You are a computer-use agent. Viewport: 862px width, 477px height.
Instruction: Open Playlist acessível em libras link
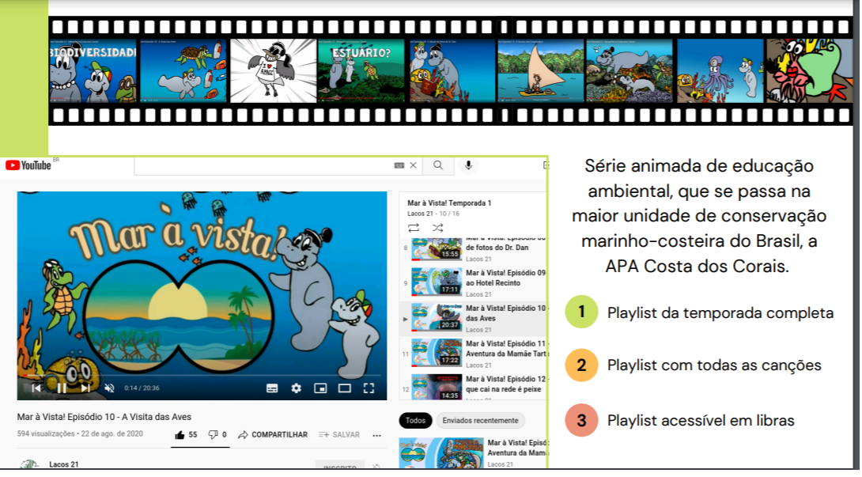click(701, 420)
